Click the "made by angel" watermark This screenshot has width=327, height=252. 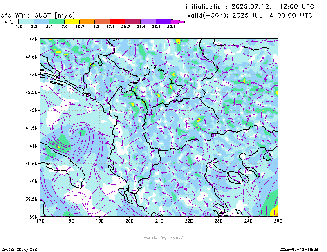point(163,238)
